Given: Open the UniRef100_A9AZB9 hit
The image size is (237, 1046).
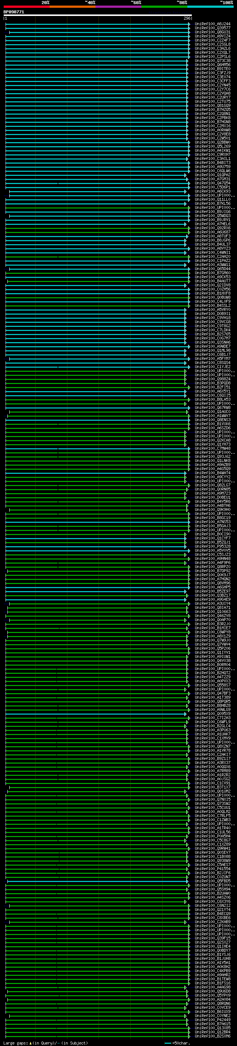Looking at the screenshot, I should (x=213, y=465).
